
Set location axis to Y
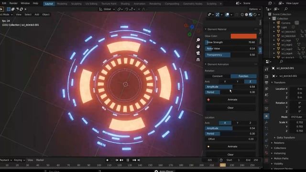coord(238,123)
